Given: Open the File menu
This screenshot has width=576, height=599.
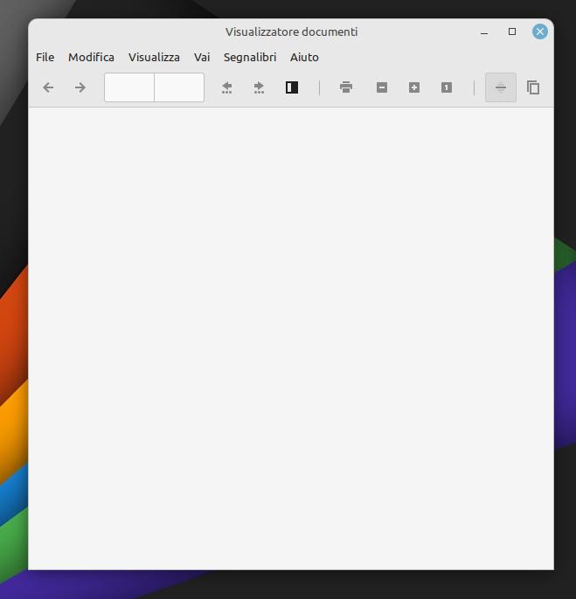Looking at the screenshot, I should point(45,58).
